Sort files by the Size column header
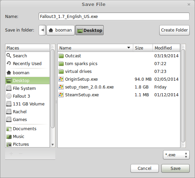Image resolution: width=195 pixels, height=178 pixels. coord(143,48)
